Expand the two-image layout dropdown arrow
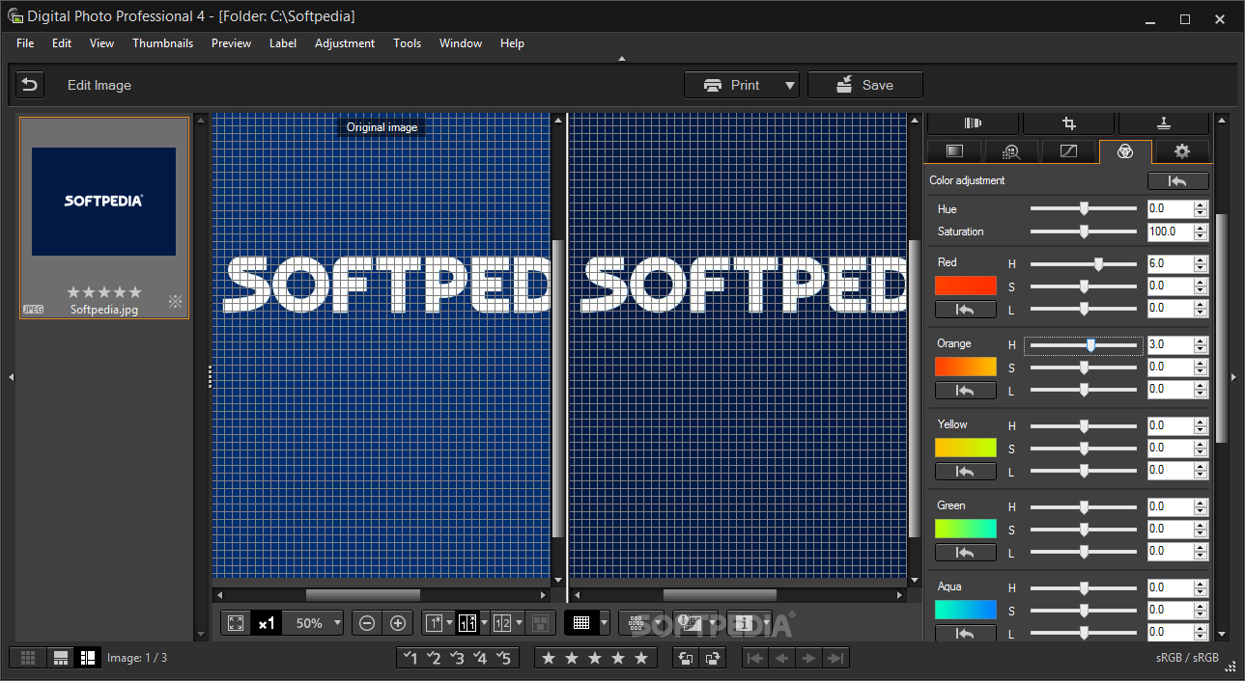This screenshot has width=1245, height=681. click(x=519, y=623)
